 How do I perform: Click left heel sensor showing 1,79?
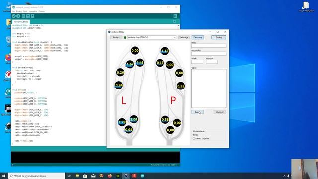click(x=122, y=122)
